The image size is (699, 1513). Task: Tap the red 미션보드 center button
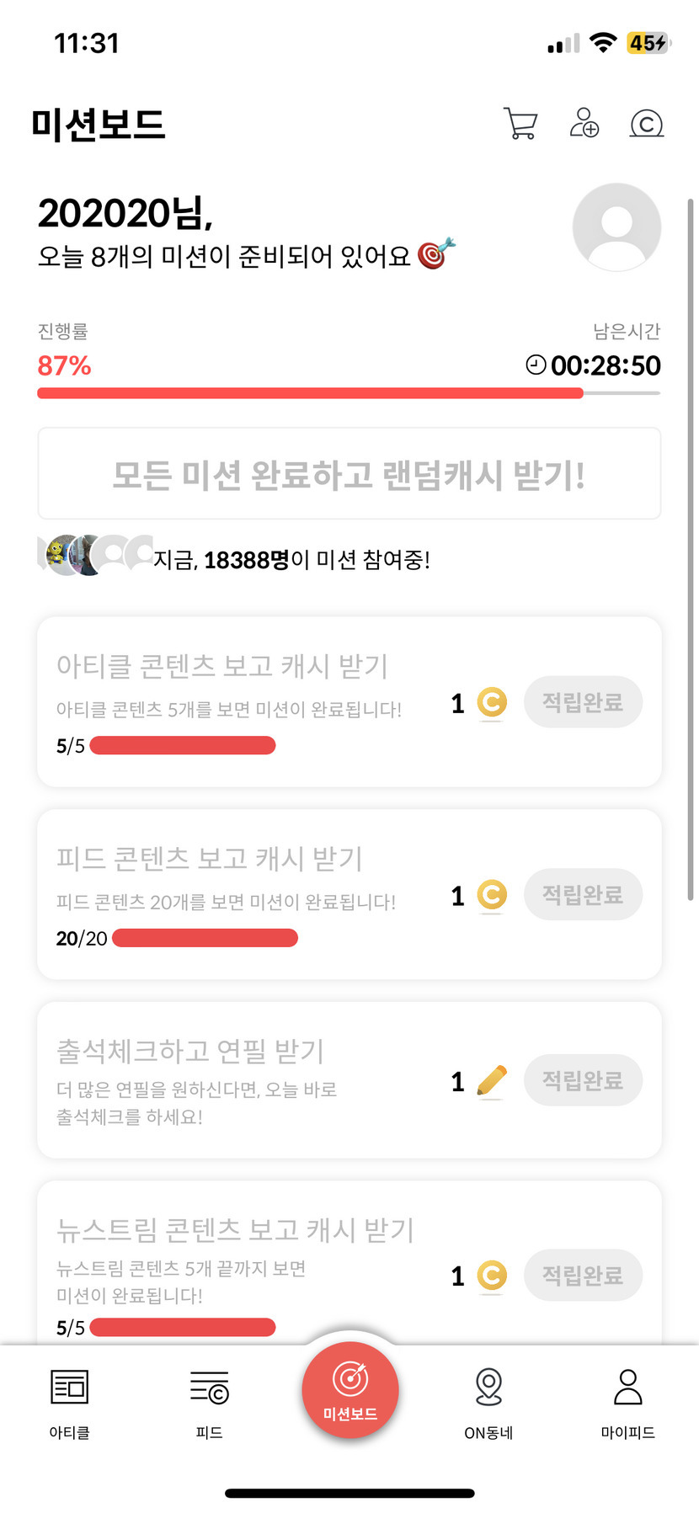point(349,1389)
